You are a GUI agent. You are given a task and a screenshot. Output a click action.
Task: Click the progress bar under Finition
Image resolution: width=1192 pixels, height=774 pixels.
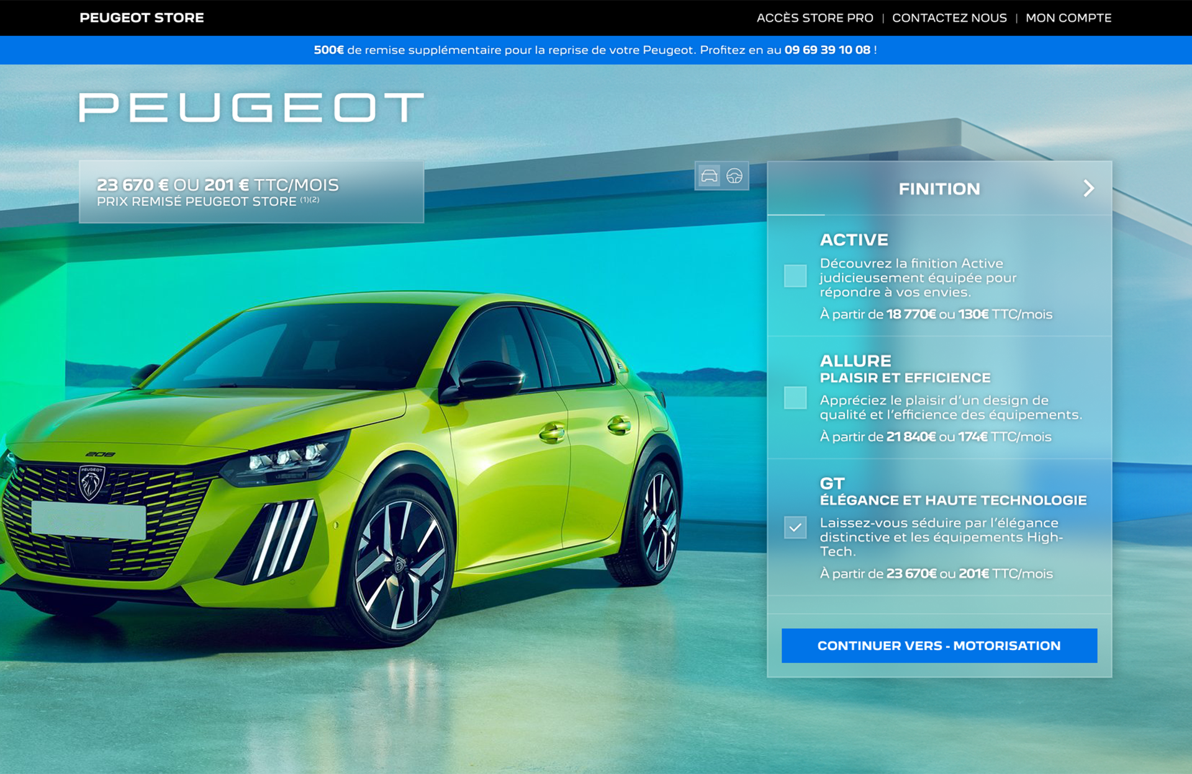coord(796,215)
